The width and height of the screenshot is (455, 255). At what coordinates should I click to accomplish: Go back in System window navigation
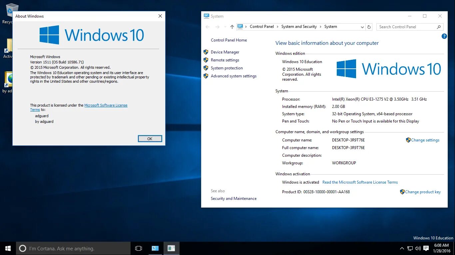point(208,27)
